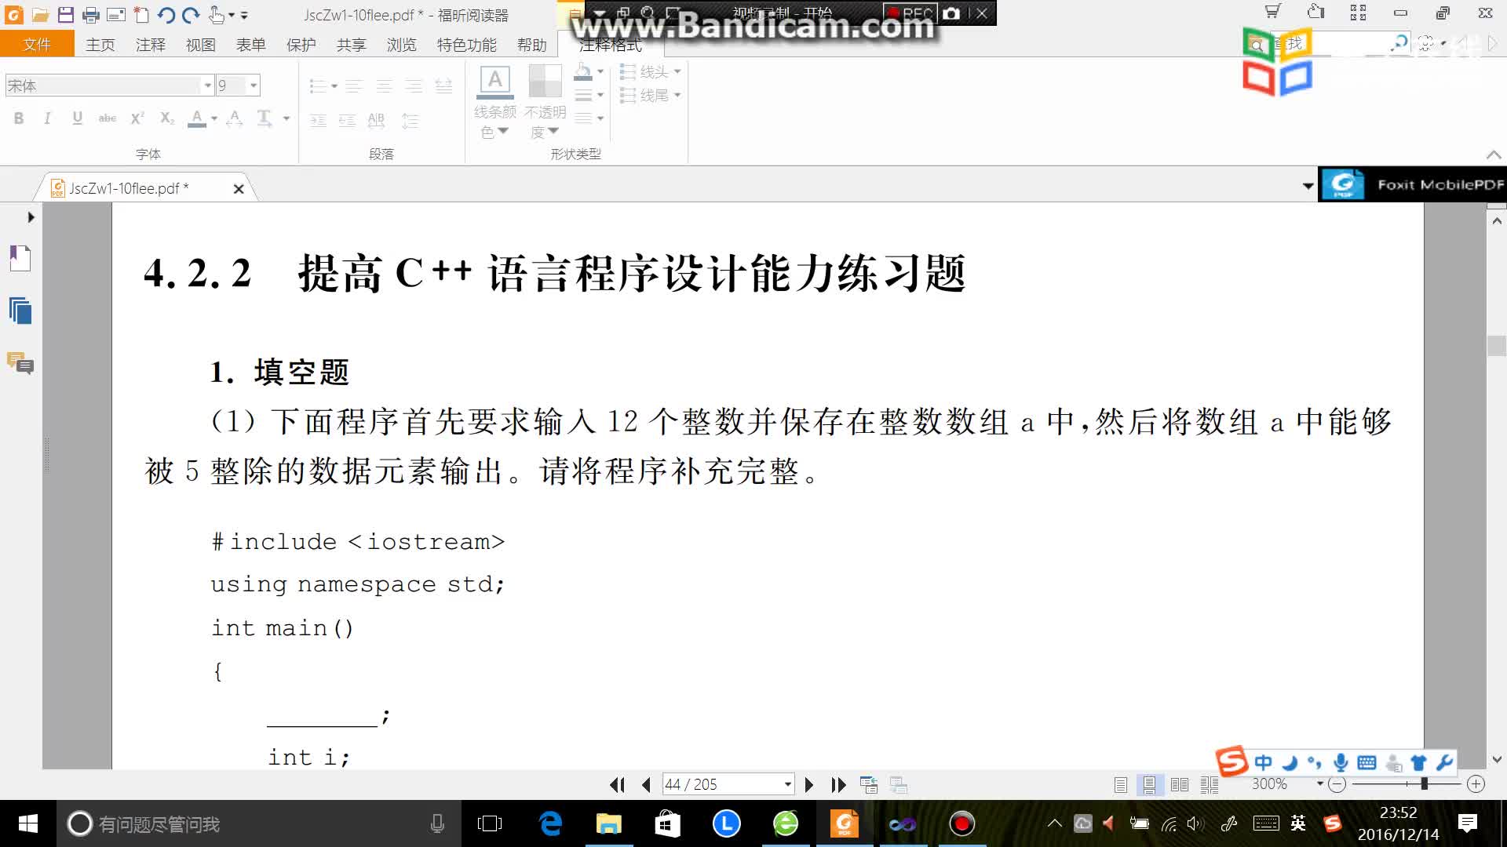The image size is (1507, 847).
Task: Switch to the 注释 Comment ribbon tab
Action: point(151,45)
